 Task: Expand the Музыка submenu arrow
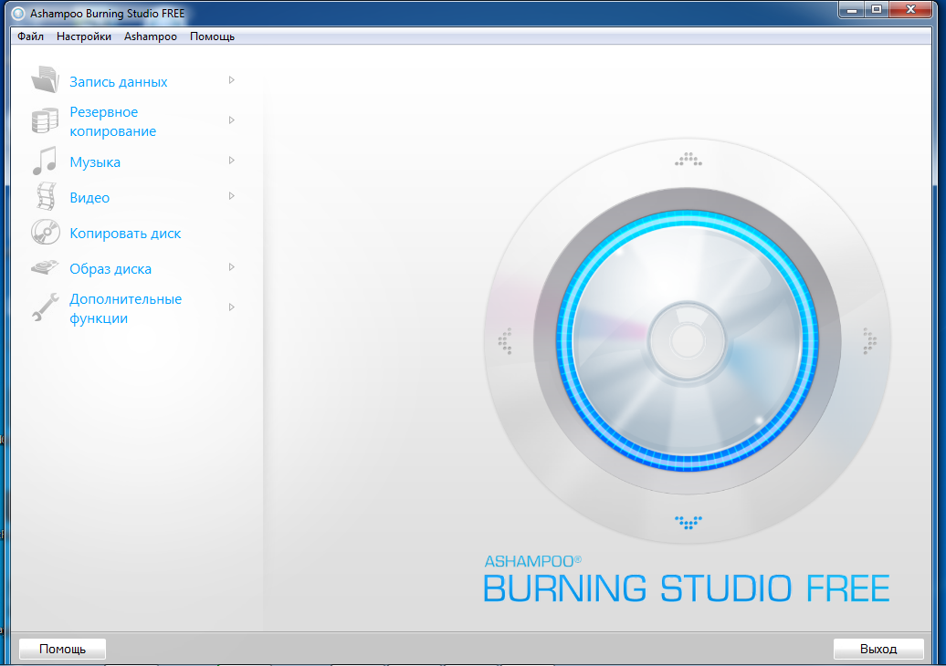pos(232,161)
